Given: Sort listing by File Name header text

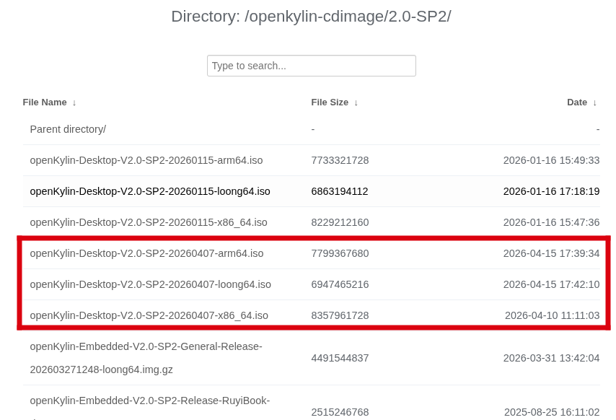Looking at the screenshot, I should (45, 102).
